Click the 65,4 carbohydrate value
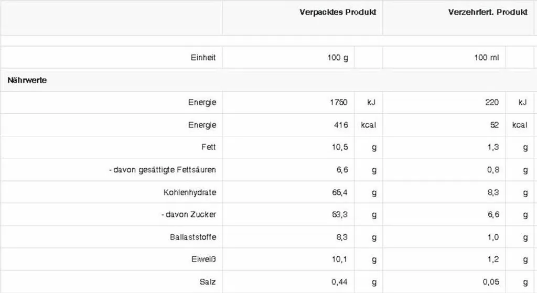The image size is (537, 293). point(340,192)
